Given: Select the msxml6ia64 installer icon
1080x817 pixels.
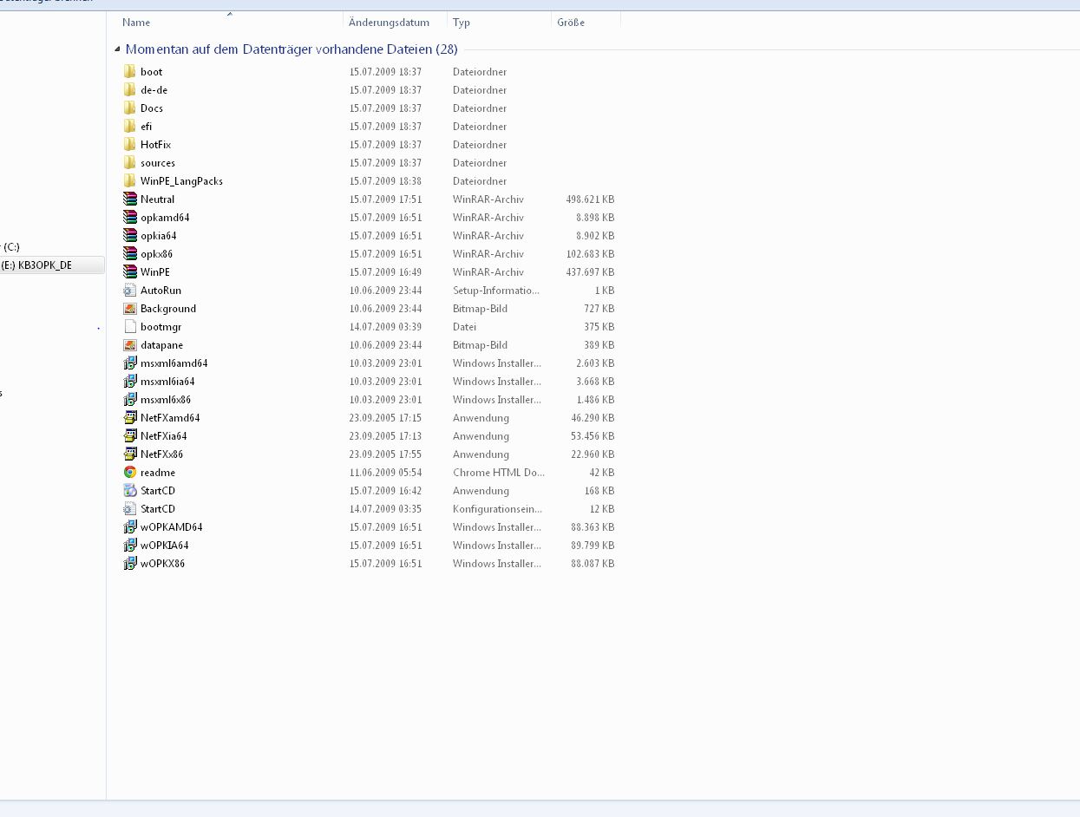Looking at the screenshot, I should point(130,382).
